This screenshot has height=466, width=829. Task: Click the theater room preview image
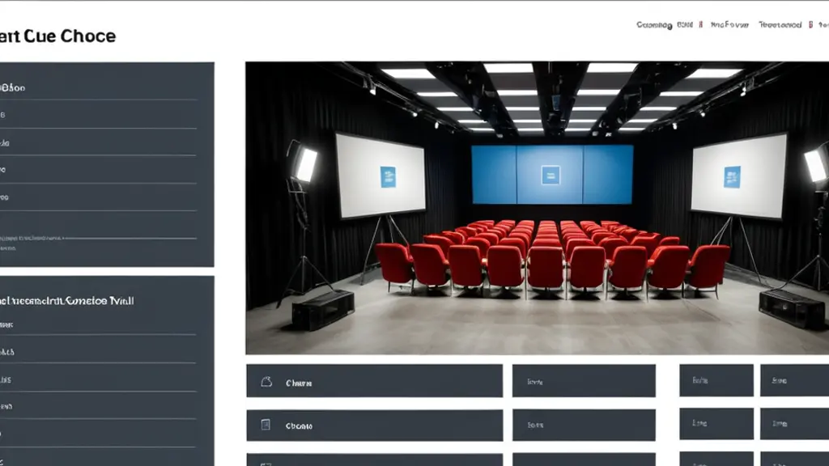[538, 208]
